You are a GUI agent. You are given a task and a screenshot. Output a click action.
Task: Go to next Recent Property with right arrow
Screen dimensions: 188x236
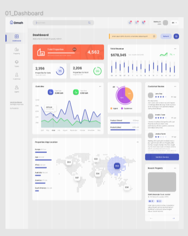174,218
